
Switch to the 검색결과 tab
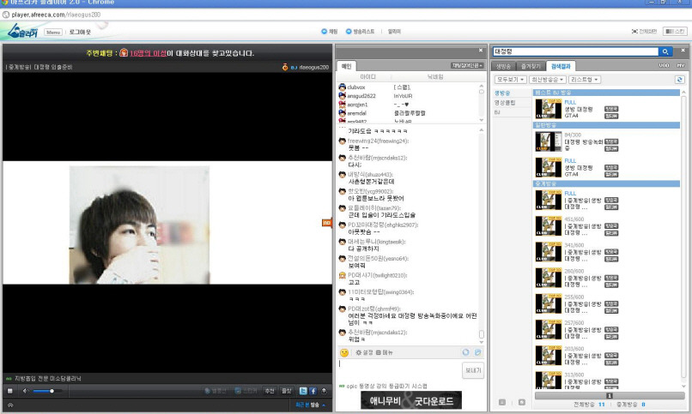[x=561, y=66]
